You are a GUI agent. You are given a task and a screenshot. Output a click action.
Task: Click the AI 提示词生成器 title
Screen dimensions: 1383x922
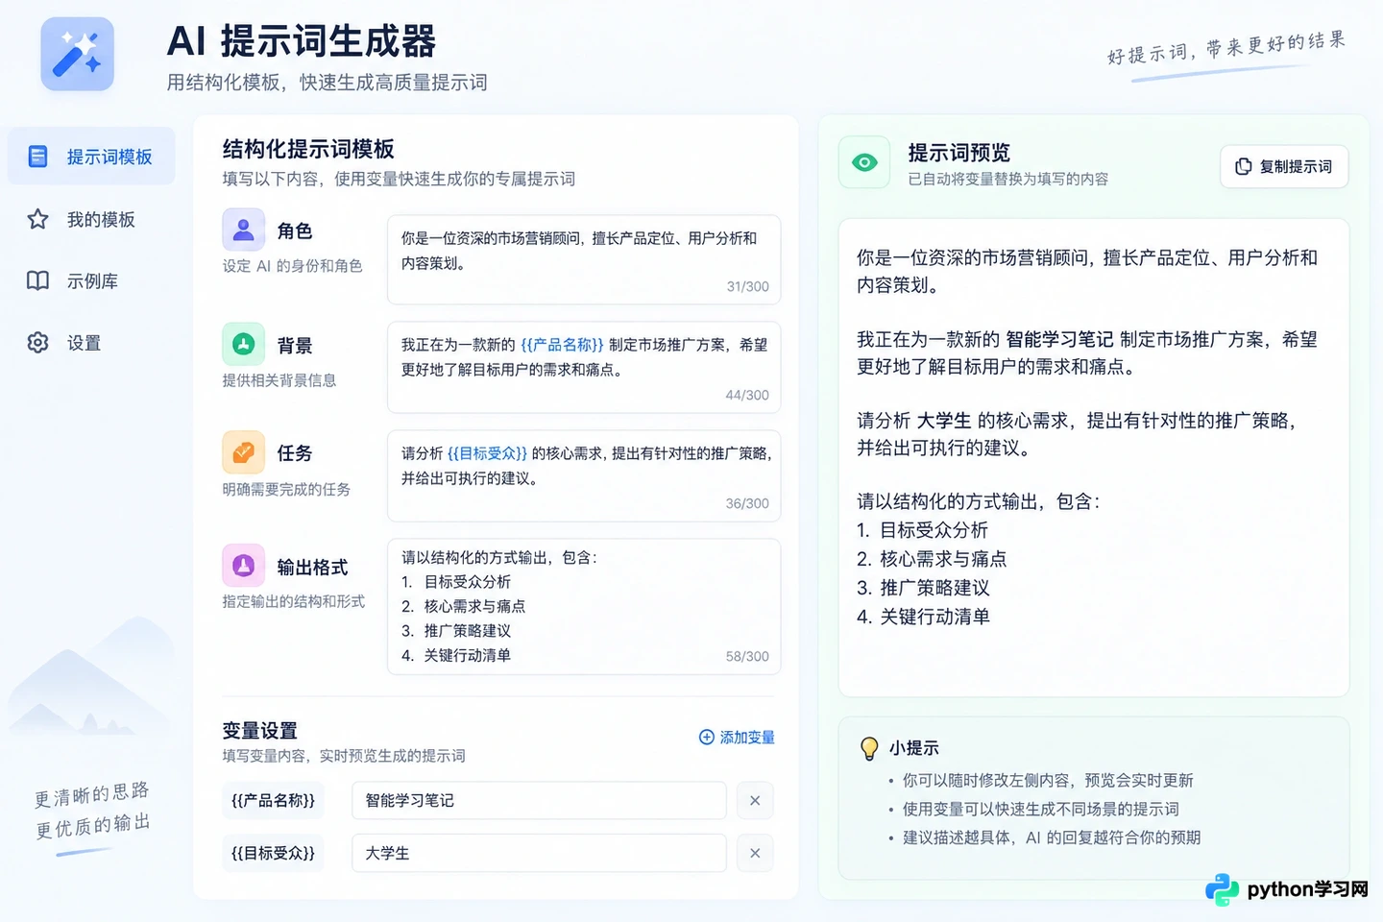tap(302, 42)
